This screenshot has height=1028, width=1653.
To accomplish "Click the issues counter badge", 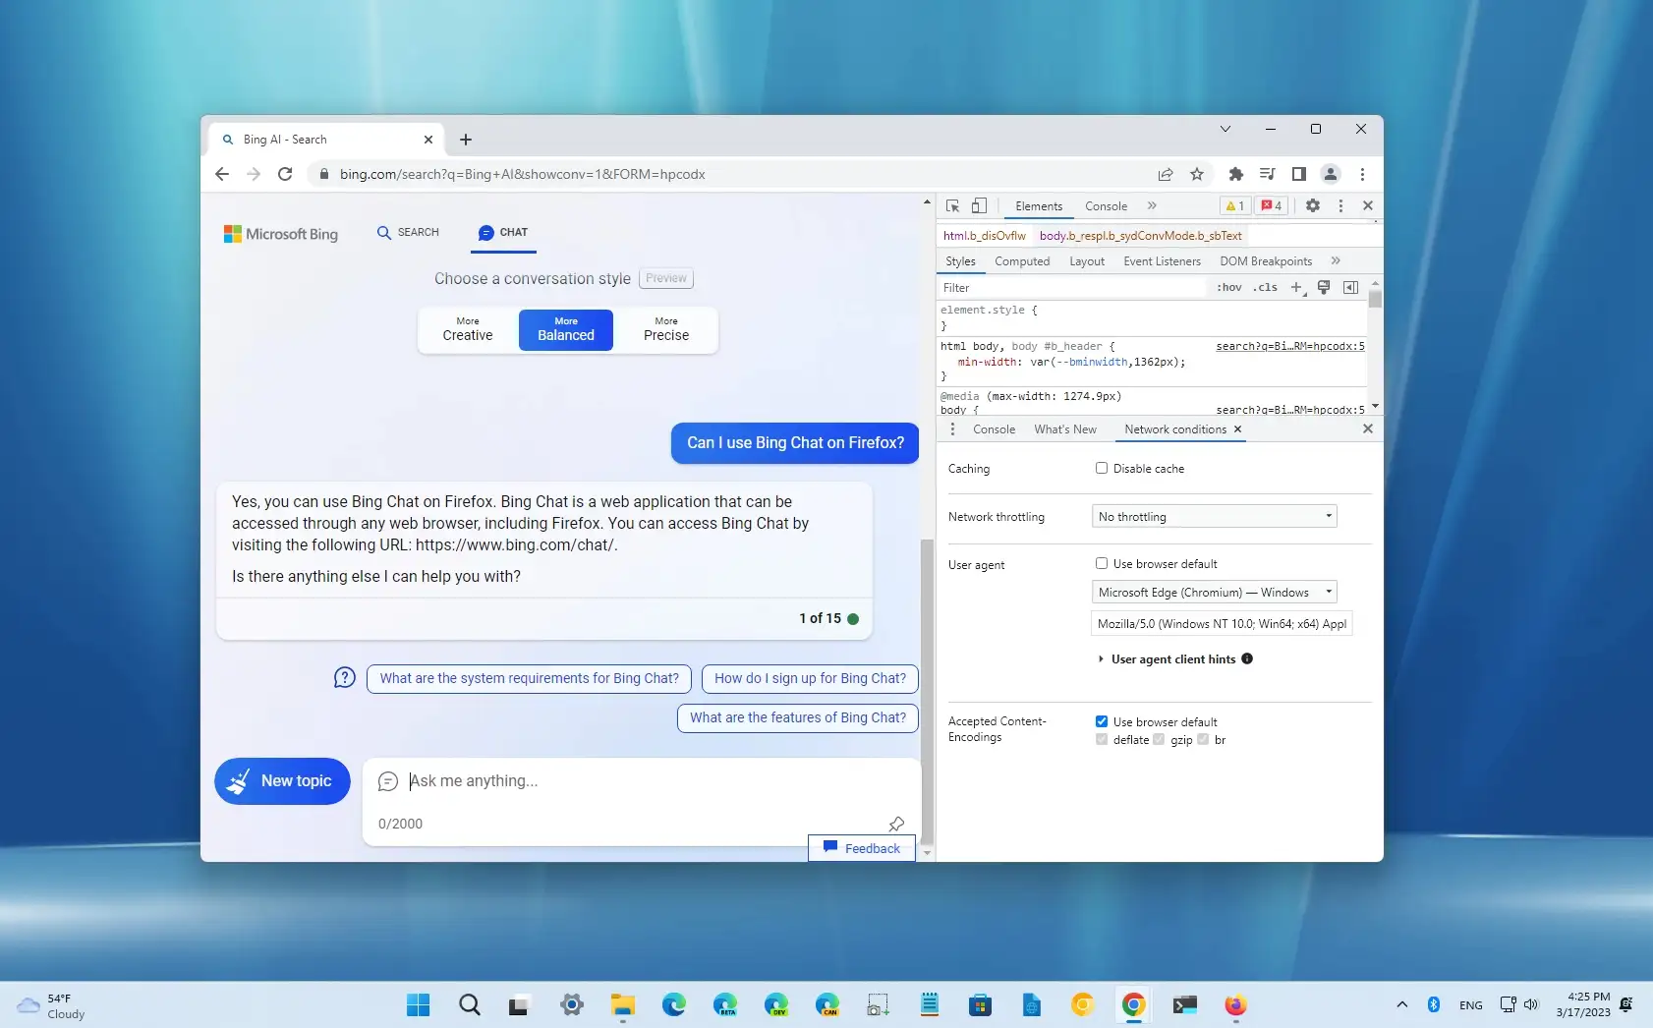I will (x=1270, y=206).
